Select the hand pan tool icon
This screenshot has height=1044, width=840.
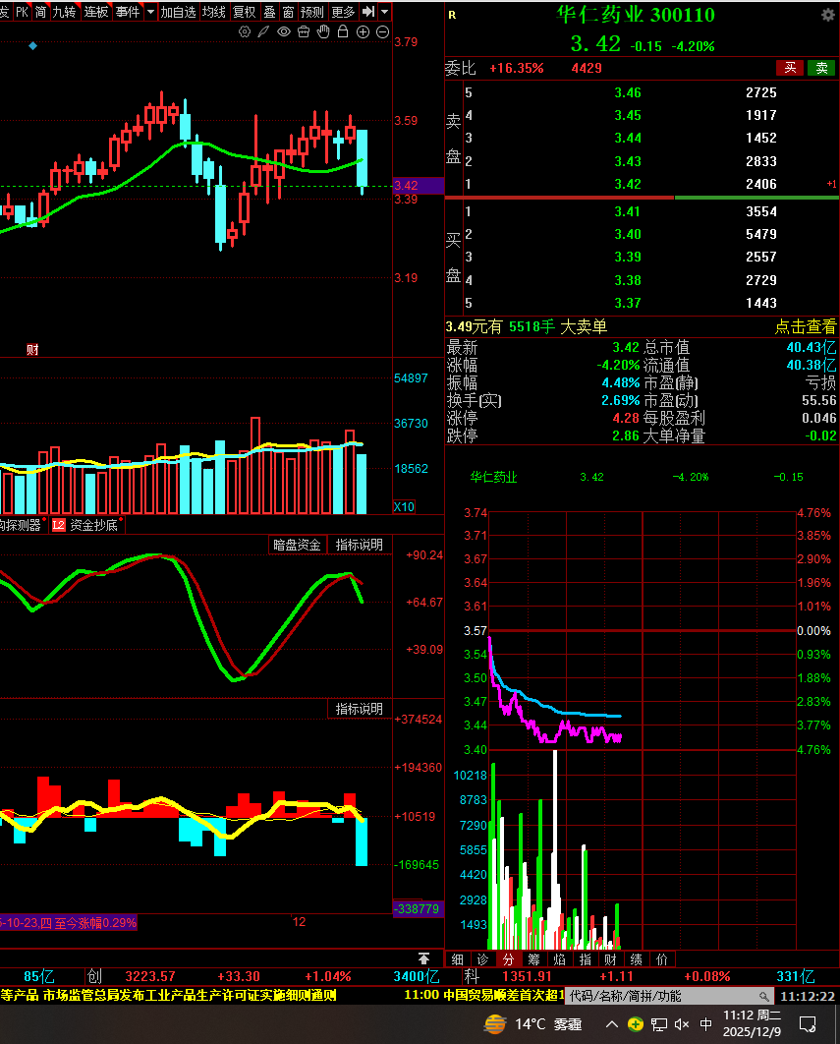click(x=323, y=31)
